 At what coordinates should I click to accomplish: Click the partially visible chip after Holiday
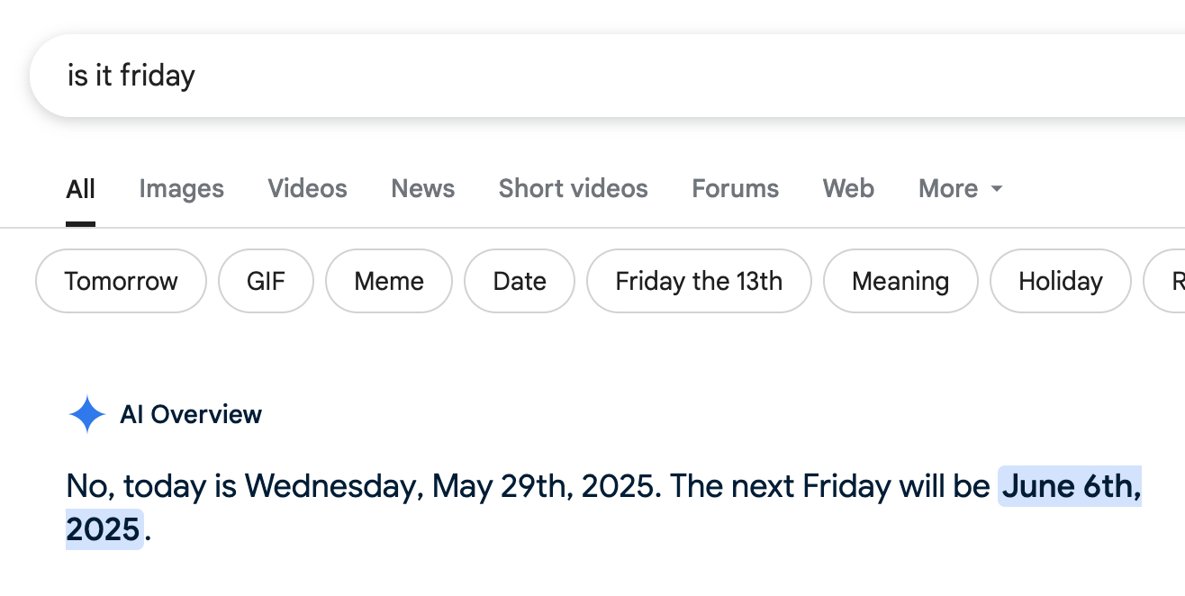[1169, 281]
